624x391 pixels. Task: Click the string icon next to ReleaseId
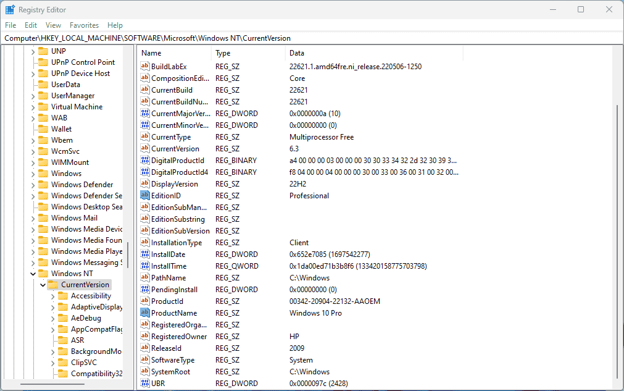145,348
